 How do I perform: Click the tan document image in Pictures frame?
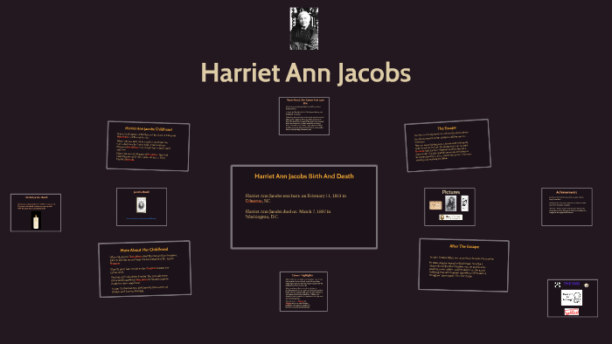[x=435, y=205]
